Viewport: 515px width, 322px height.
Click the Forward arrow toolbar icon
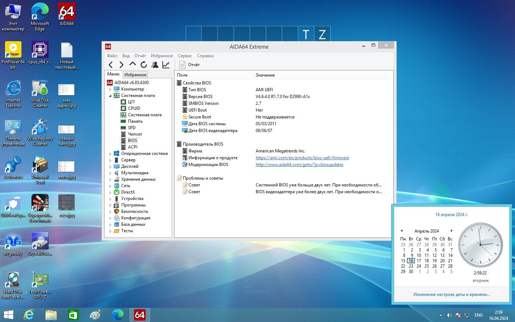[x=122, y=65]
